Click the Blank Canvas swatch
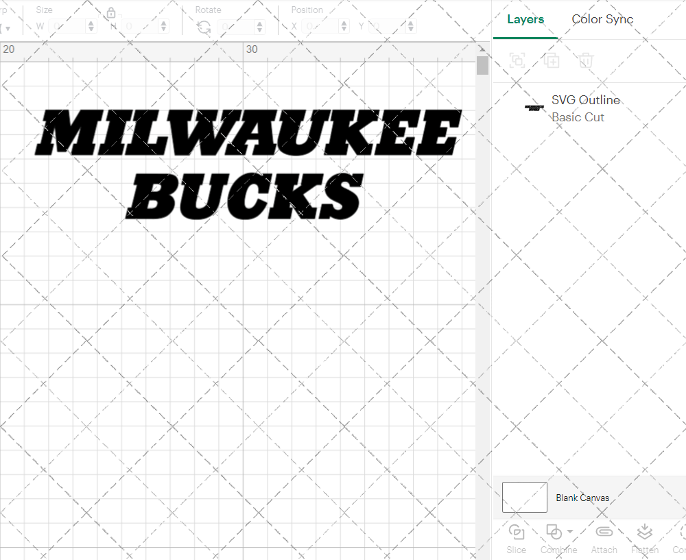Screen dimensions: 686x560 tap(524, 498)
